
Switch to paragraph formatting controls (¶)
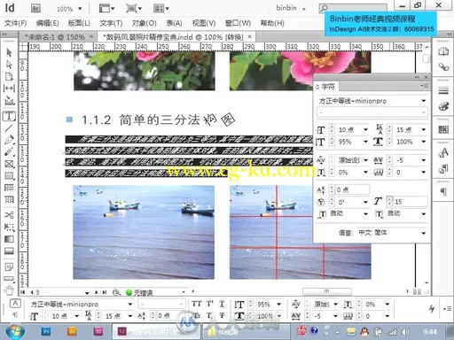pyautogui.click(x=15, y=315)
